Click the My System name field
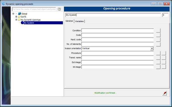 (x=113, y=15)
